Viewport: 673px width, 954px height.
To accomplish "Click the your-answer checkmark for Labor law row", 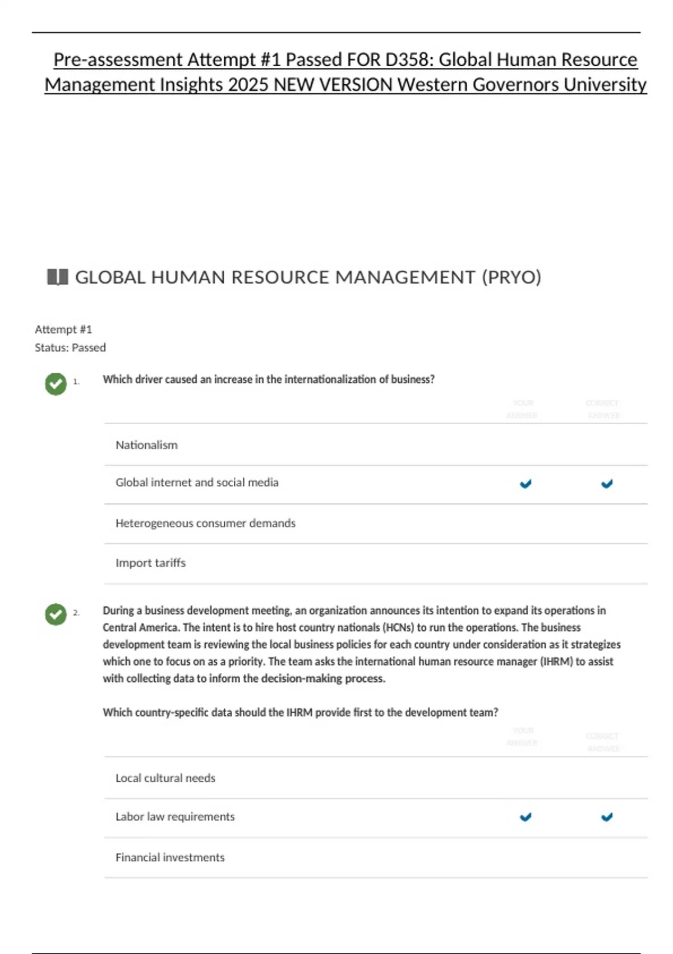I will (x=526, y=817).
